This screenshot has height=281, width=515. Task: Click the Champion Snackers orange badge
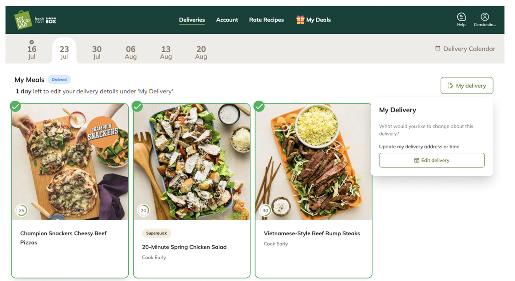(103, 132)
